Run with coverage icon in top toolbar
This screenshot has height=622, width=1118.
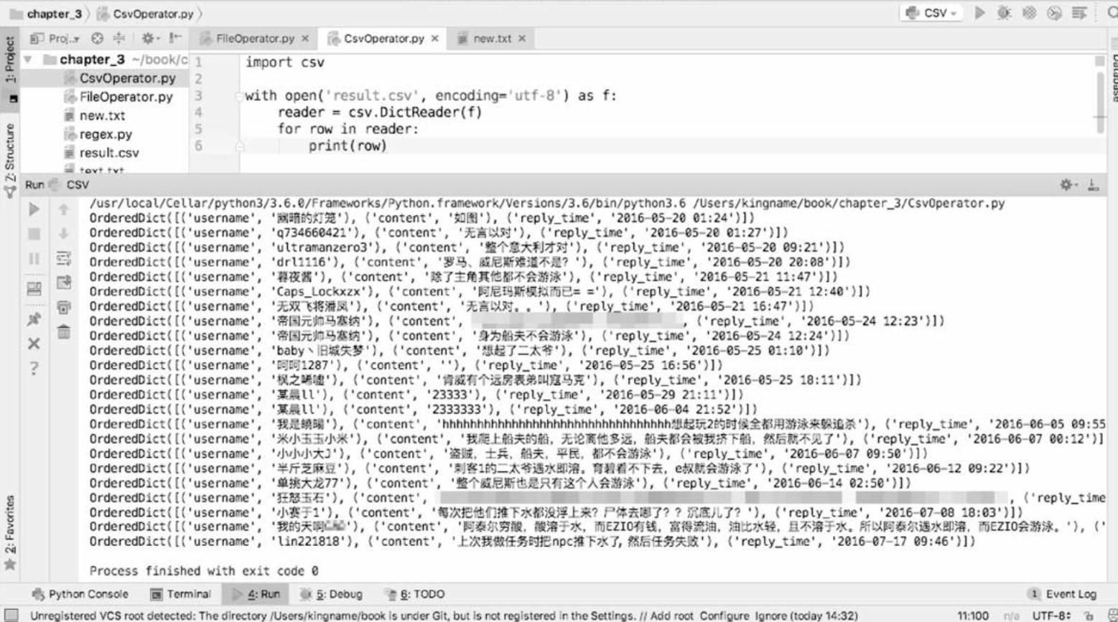[1029, 13]
